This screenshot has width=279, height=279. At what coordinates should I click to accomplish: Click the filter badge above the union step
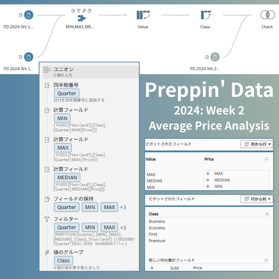[x=79, y=10]
